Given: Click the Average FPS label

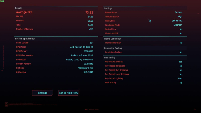Looking at the screenshot, I should (x=24, y=12).
